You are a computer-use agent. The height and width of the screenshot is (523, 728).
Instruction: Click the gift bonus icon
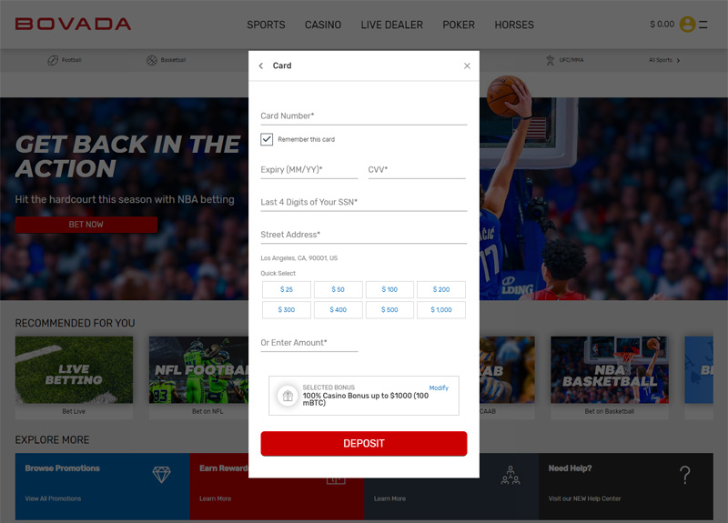288,396
